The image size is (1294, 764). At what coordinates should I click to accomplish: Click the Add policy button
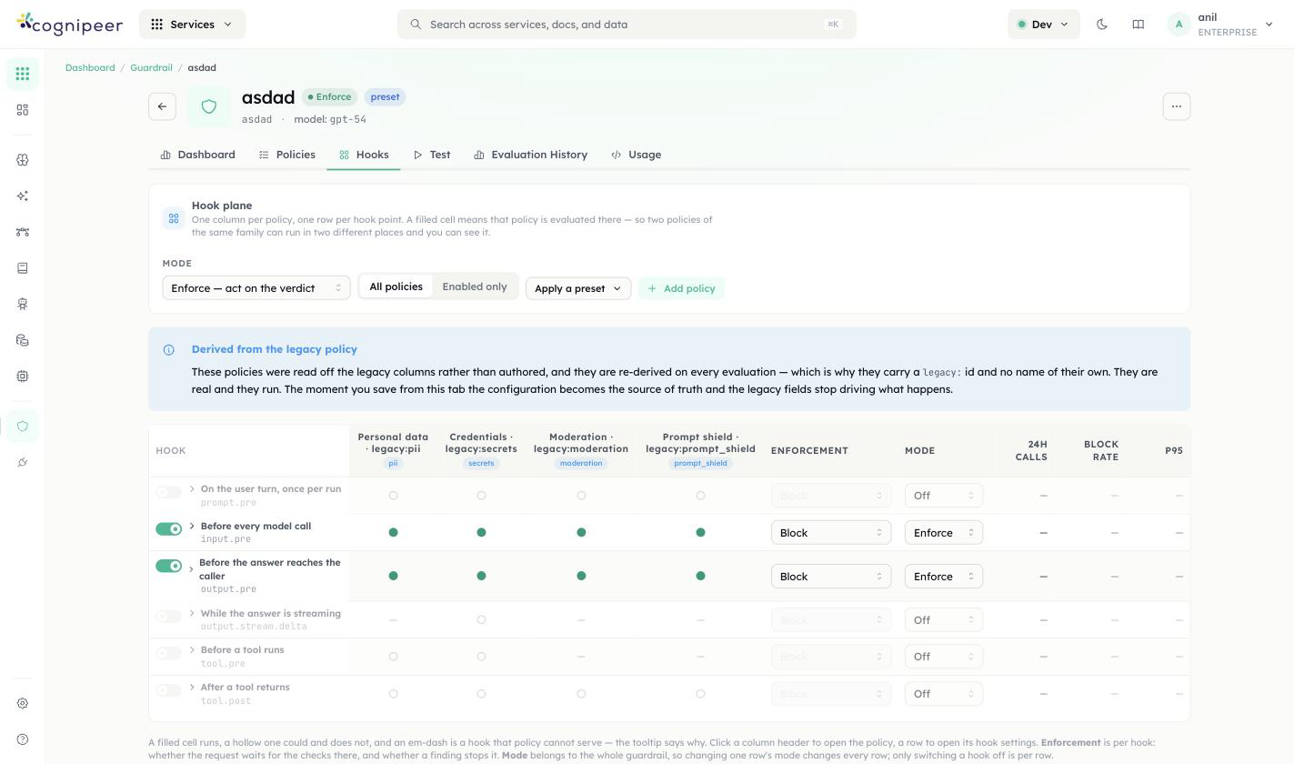point(681,288)
